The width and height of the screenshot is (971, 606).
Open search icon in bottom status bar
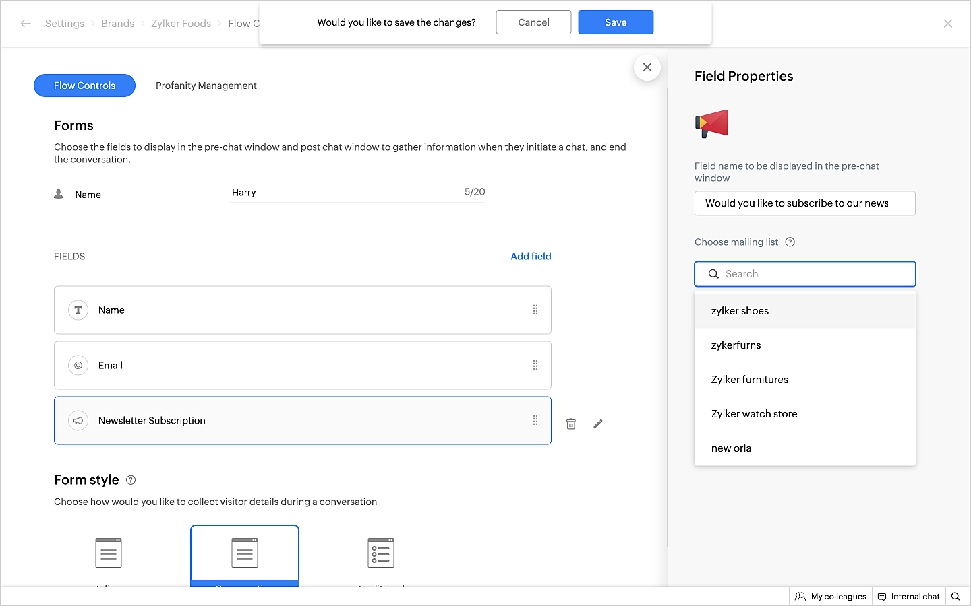tap(955, 597)
